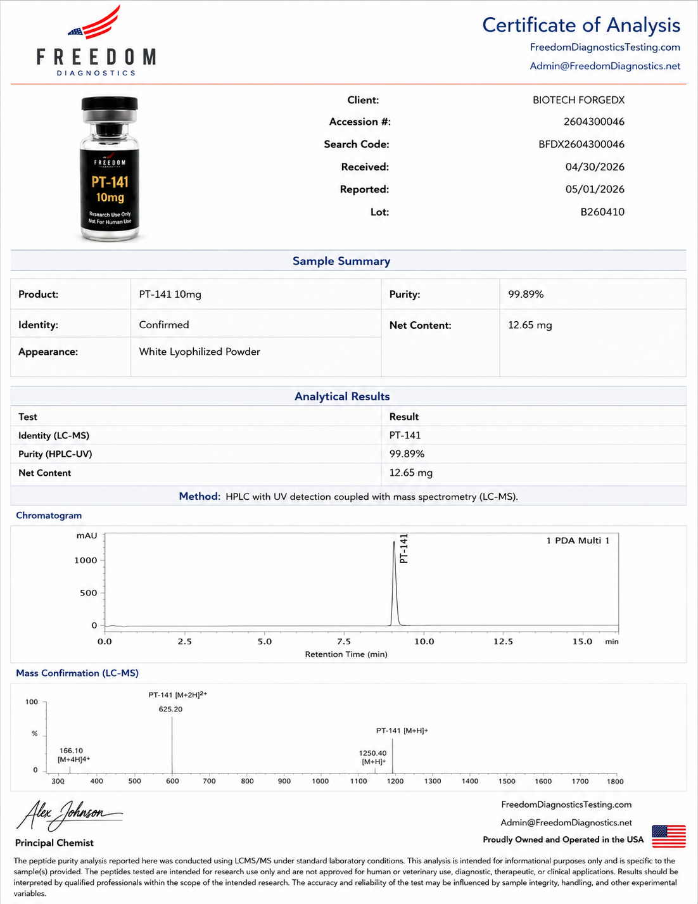Select product value PT-141 10mg
This screenshot has width=698, height=904.
[170, 295]
